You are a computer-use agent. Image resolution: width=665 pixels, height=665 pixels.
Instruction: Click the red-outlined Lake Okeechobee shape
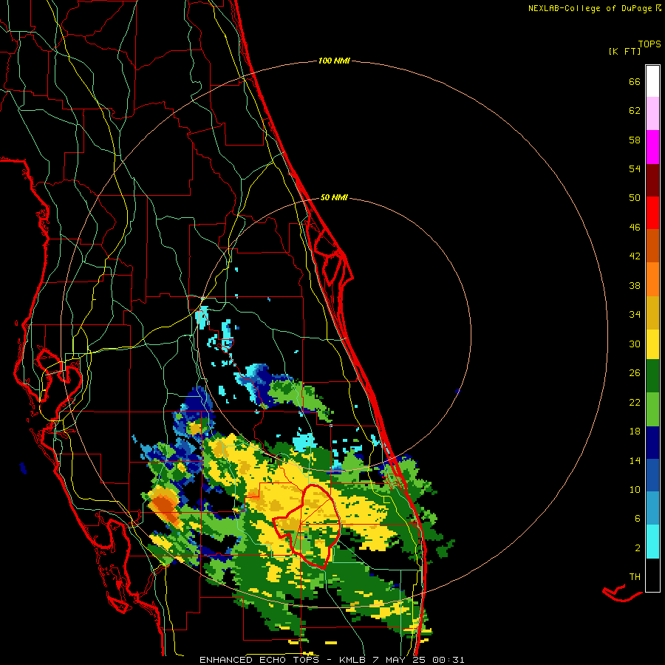pos(308,525)
